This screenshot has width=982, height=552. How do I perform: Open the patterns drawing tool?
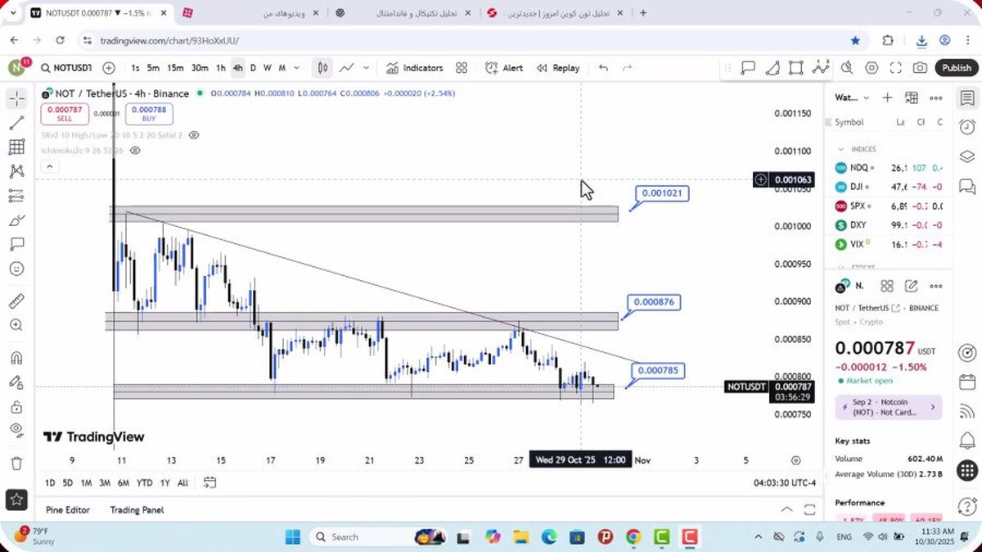tap(16, 172)
